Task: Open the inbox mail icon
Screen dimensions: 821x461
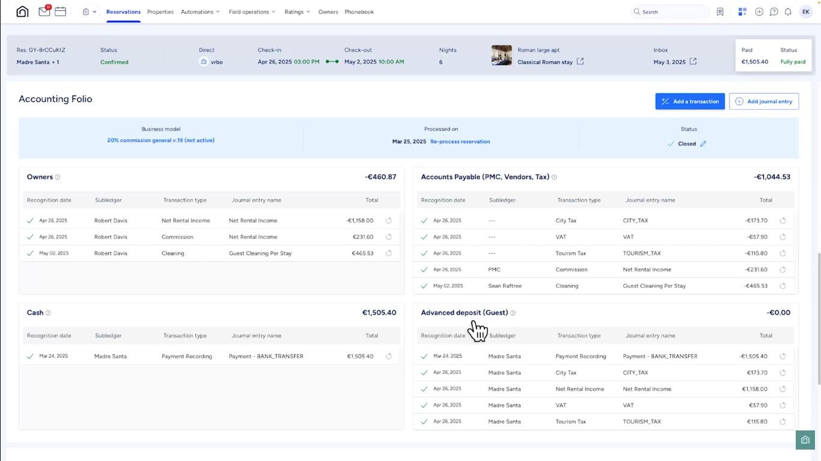Action: pos(44,11)
